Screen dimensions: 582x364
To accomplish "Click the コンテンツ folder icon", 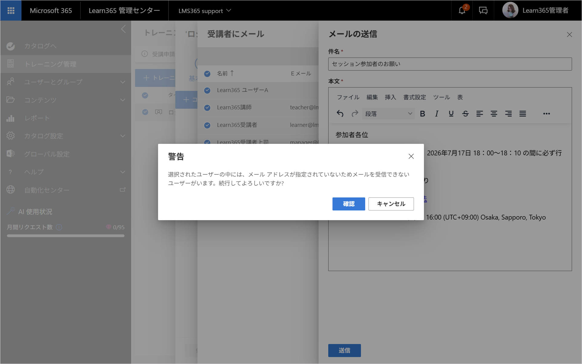I will tap(11, 100).
